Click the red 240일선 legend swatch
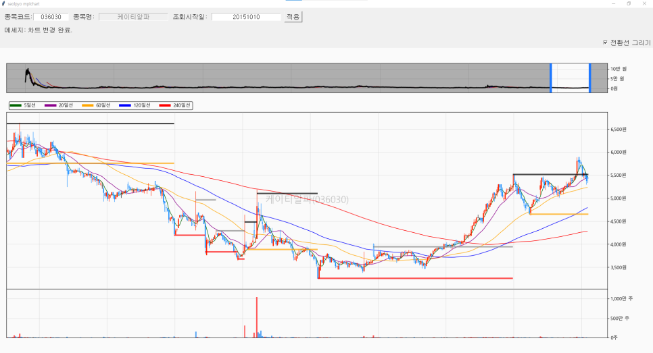This screenshot has width=653, height=353. 165,105
